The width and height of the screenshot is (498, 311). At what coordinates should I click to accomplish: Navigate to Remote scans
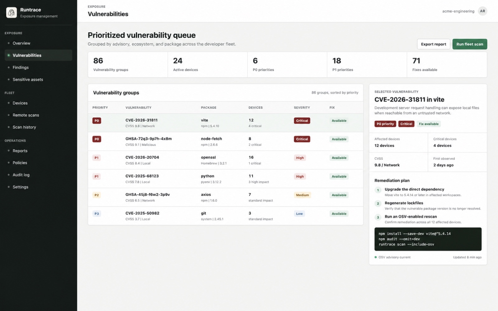(39, 115)
